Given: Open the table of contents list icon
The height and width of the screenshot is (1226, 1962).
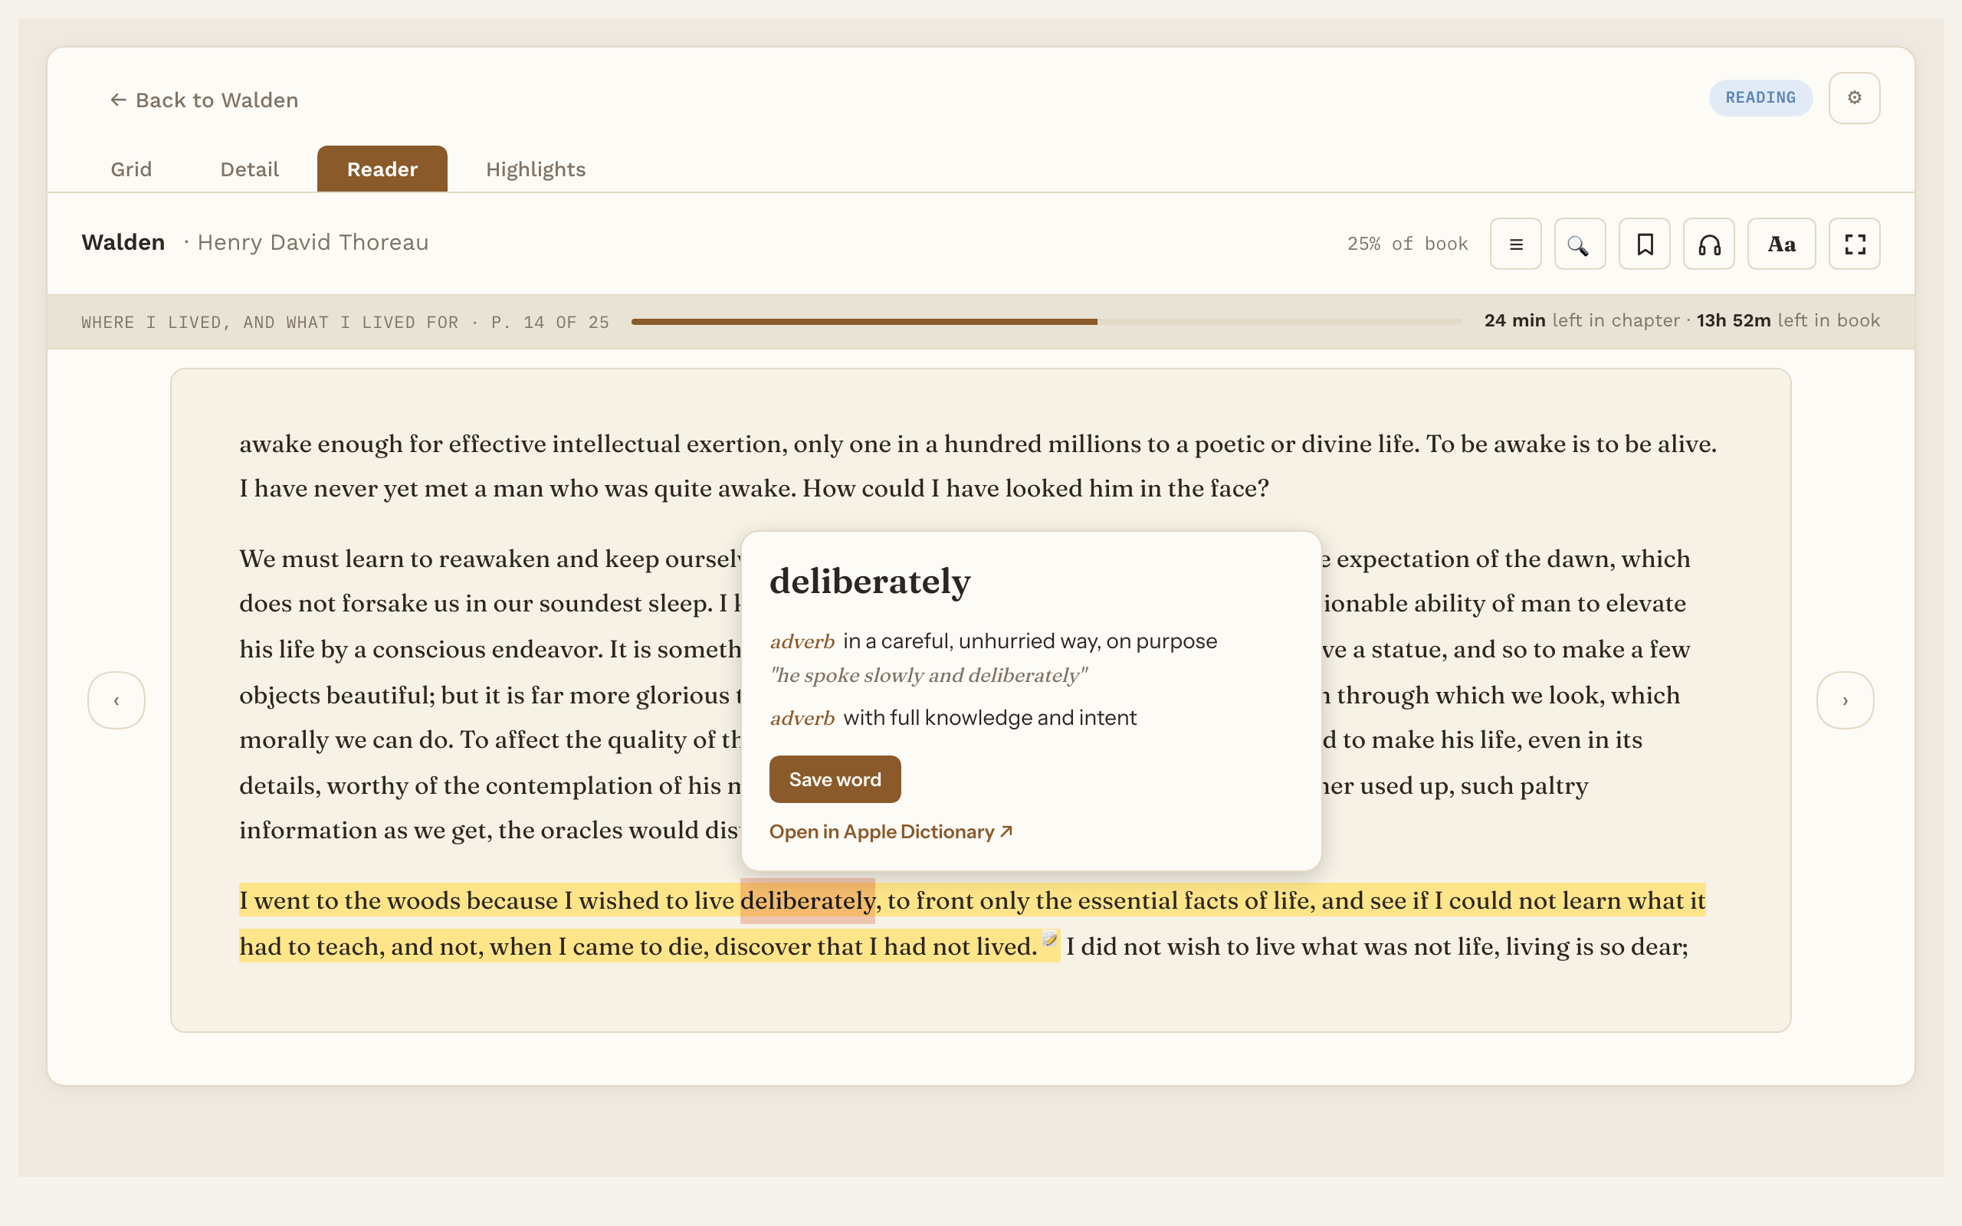Looking at the screenshot, I should point(1515,244).
